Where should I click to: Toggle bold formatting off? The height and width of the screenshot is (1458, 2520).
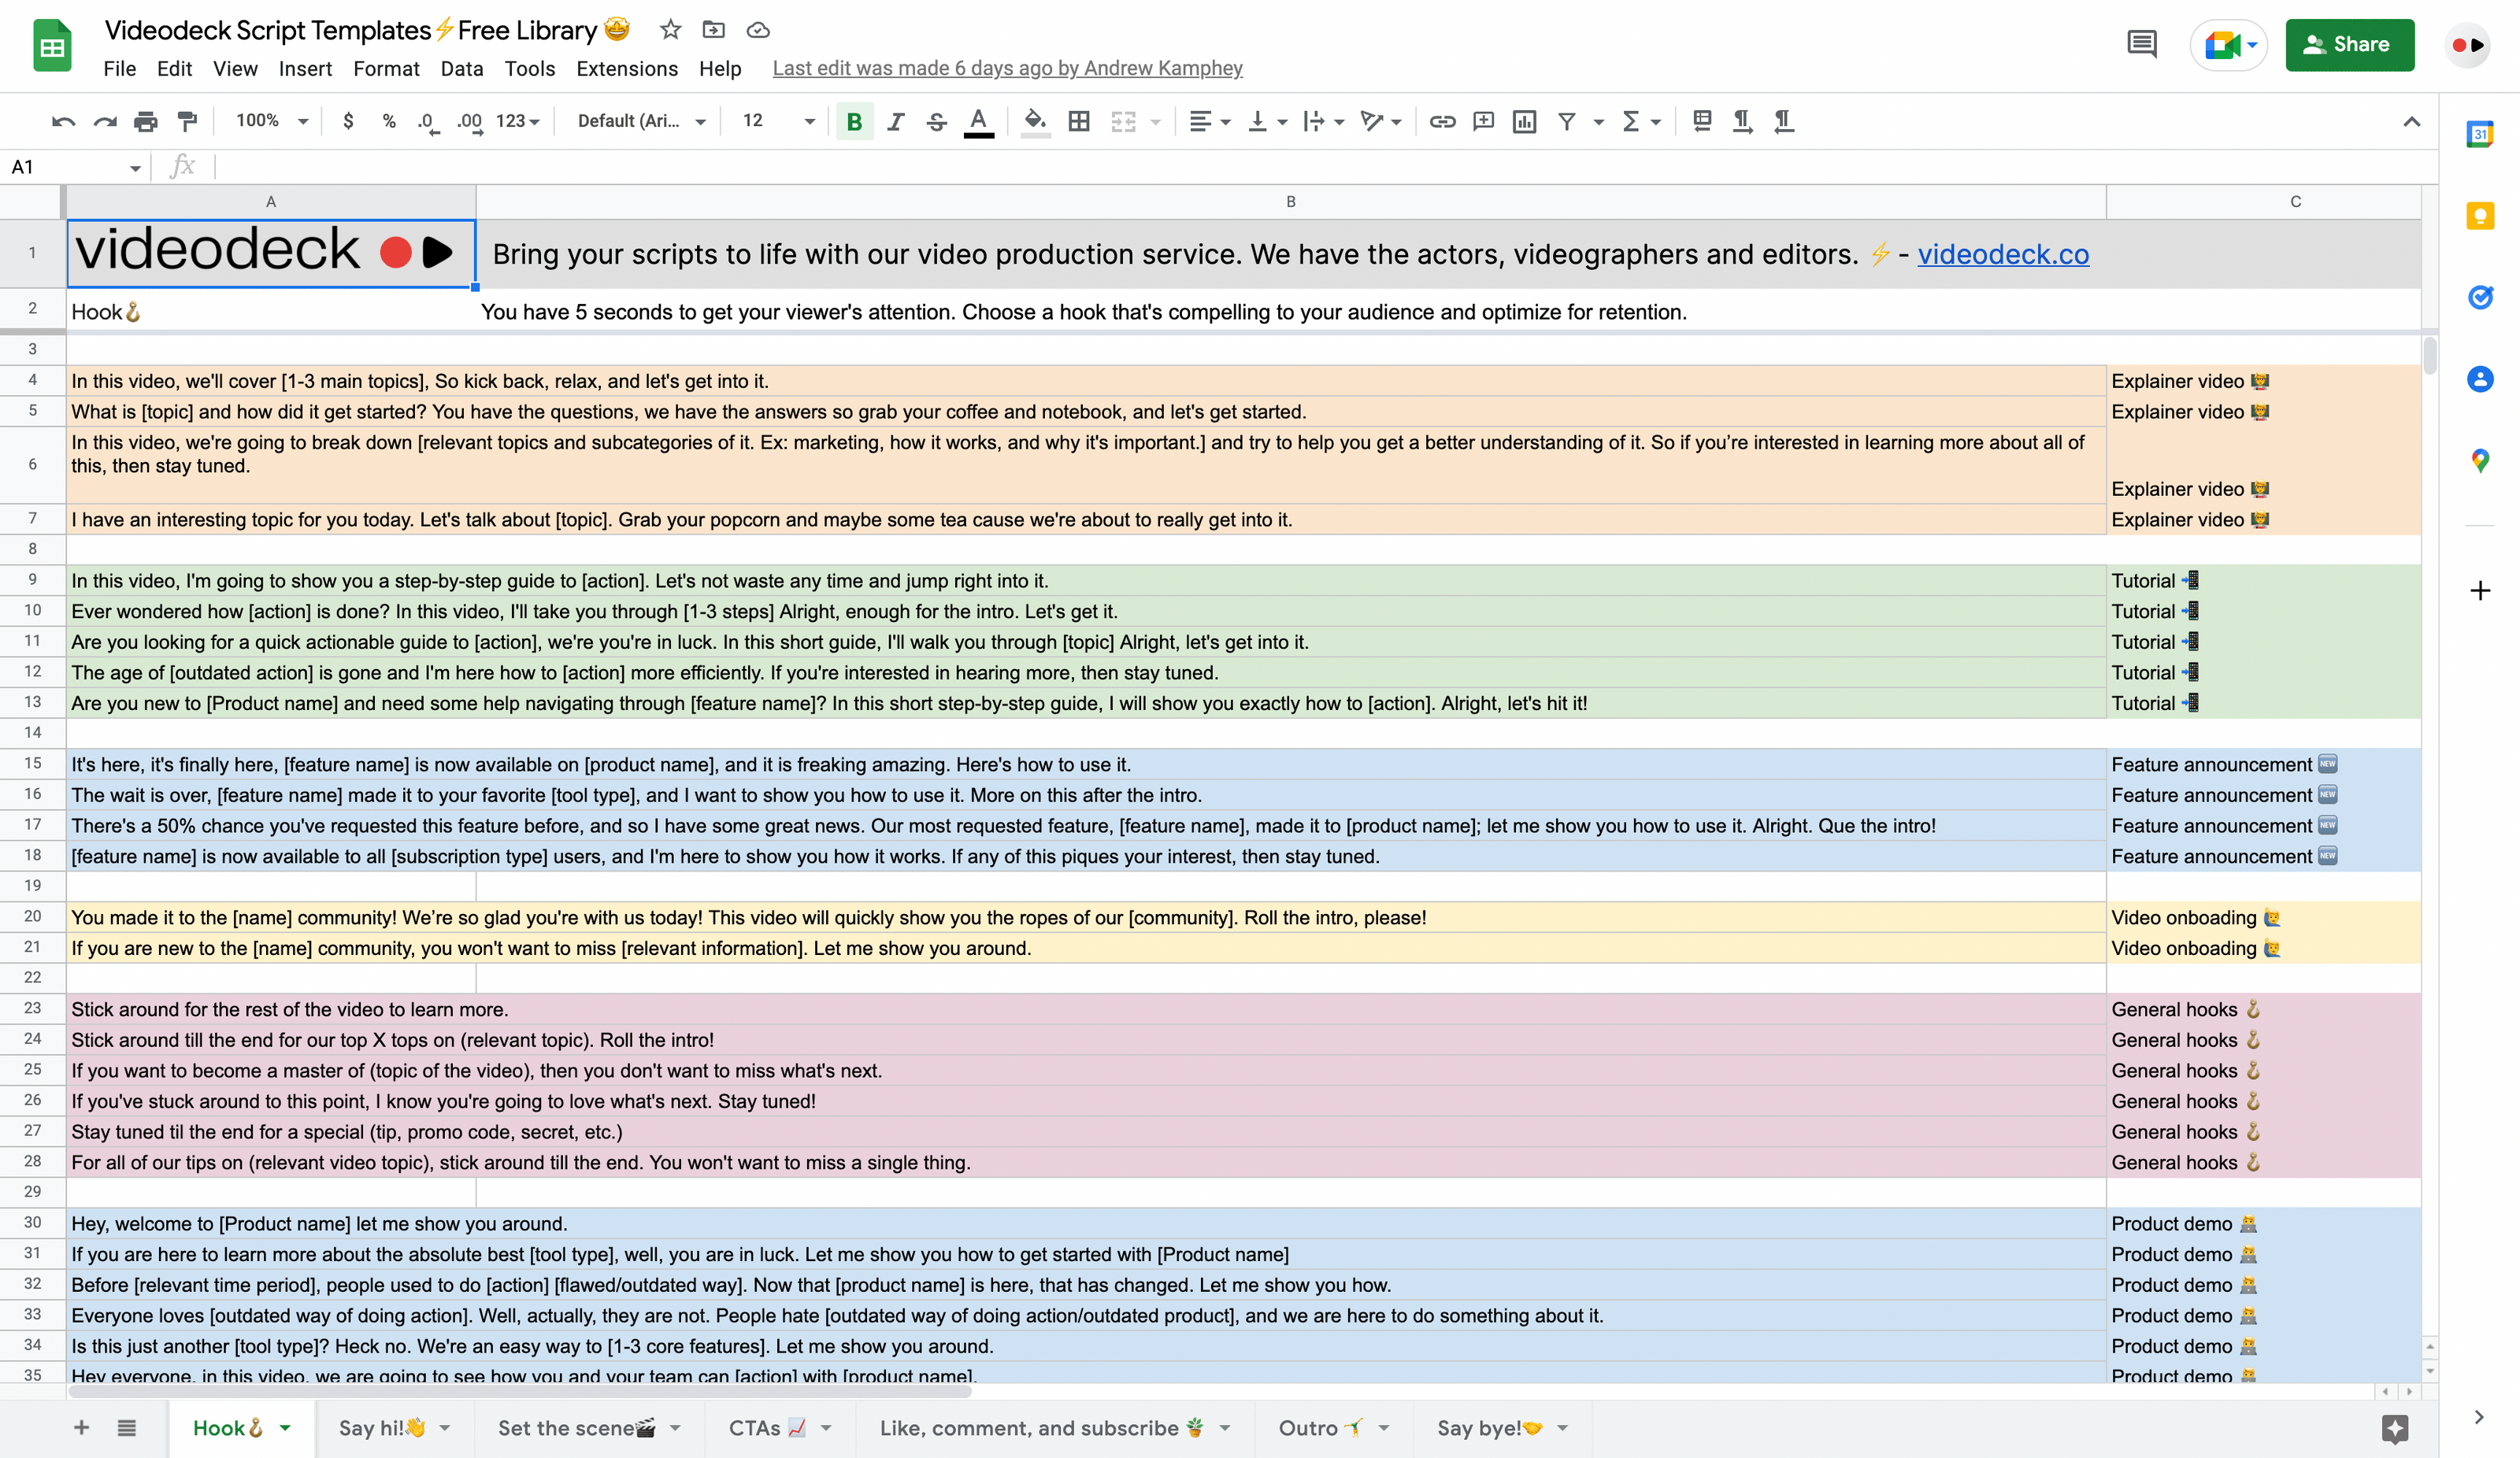point(855,121)
